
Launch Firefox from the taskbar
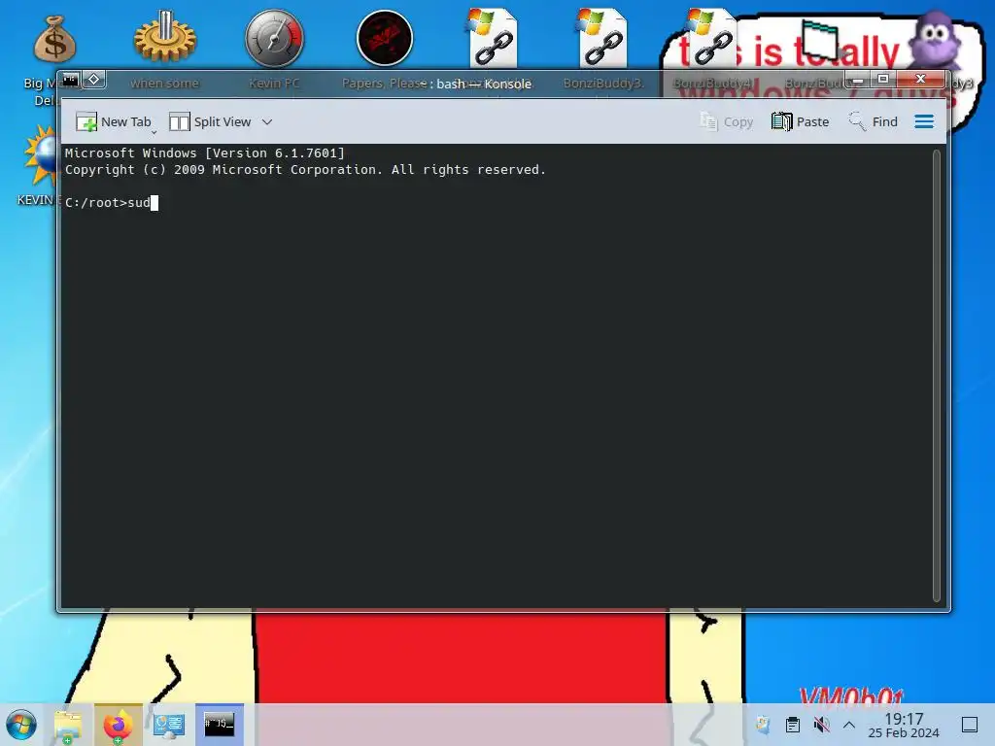118,725
